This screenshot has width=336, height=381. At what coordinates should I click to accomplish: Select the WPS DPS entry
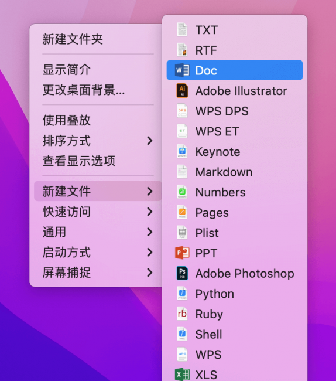pyautogui.click(x=235, y=111)
